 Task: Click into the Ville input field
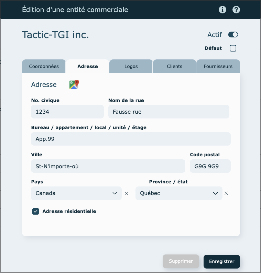[x=108, y=166]
